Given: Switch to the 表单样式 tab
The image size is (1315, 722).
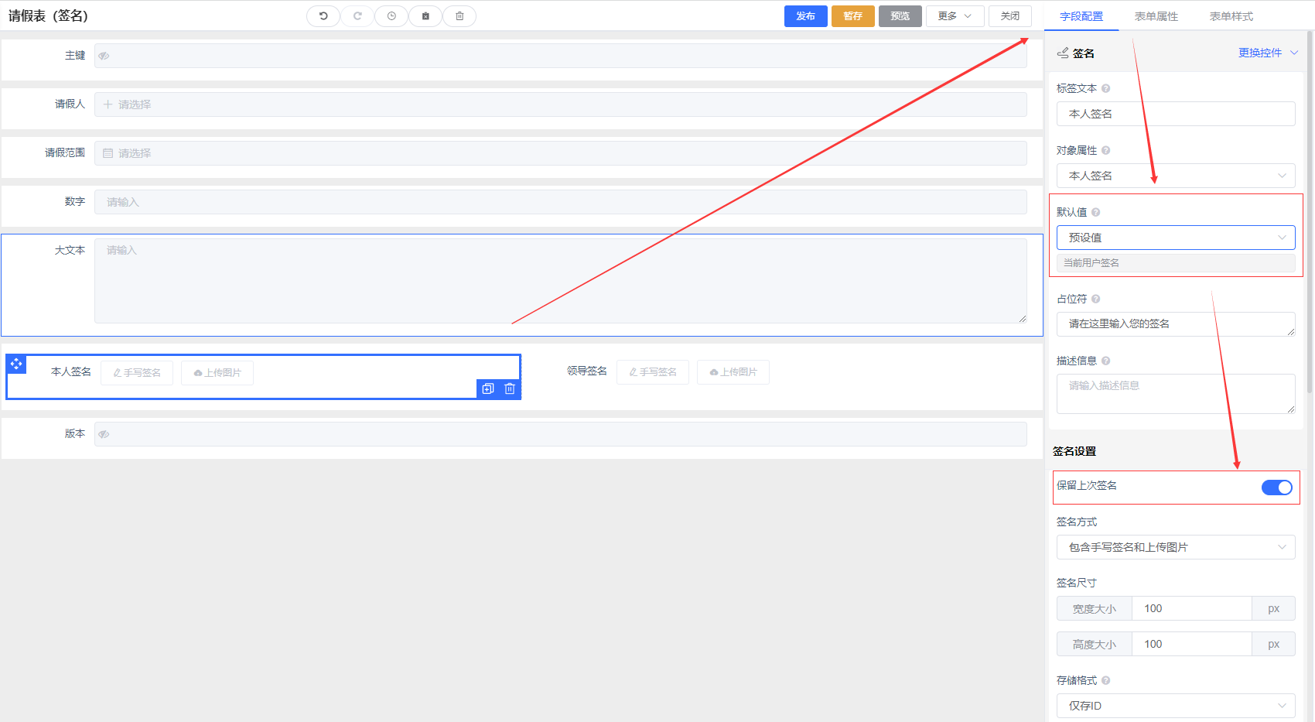Looking at the screenshot, I should point(1231,16).
